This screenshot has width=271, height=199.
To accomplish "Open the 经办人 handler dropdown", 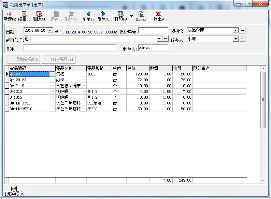I will [x=236, y=39].
